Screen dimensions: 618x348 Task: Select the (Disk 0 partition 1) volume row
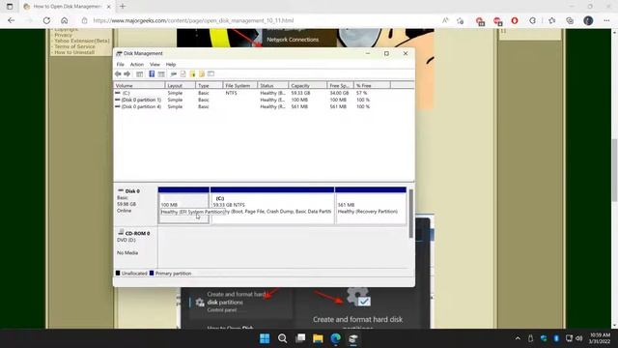point(264,100)
